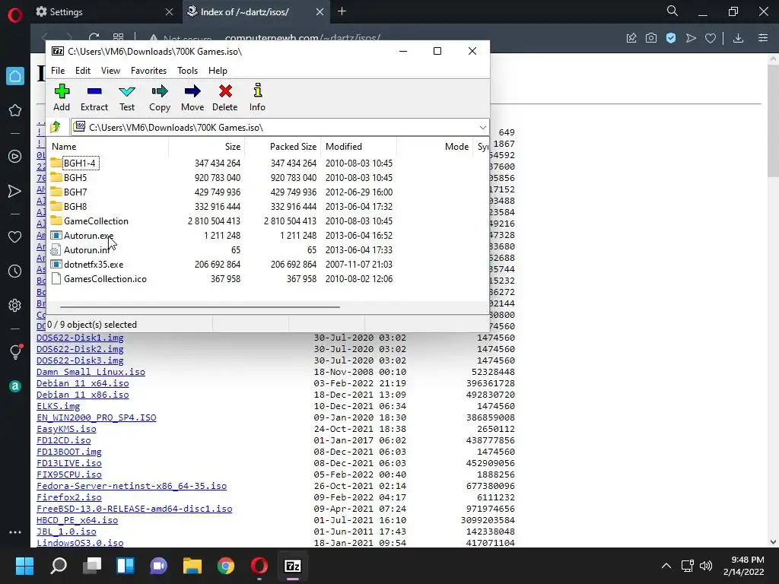Image resolution: width=779 pixels, height=584 pixels.
Task: Open the HBCD_PE_x64.iso link
Action: [77, 520]
